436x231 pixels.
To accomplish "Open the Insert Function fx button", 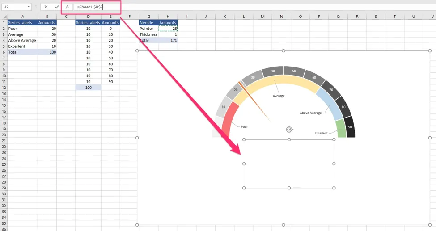I will (67, 7).
